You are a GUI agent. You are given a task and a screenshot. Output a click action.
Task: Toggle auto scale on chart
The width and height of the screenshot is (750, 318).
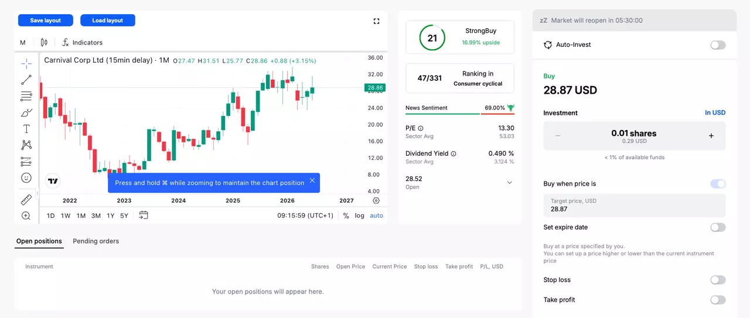coord(376,216)
